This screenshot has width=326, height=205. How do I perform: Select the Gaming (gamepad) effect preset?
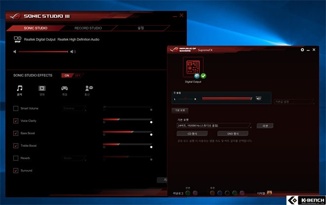coord(64,88)
